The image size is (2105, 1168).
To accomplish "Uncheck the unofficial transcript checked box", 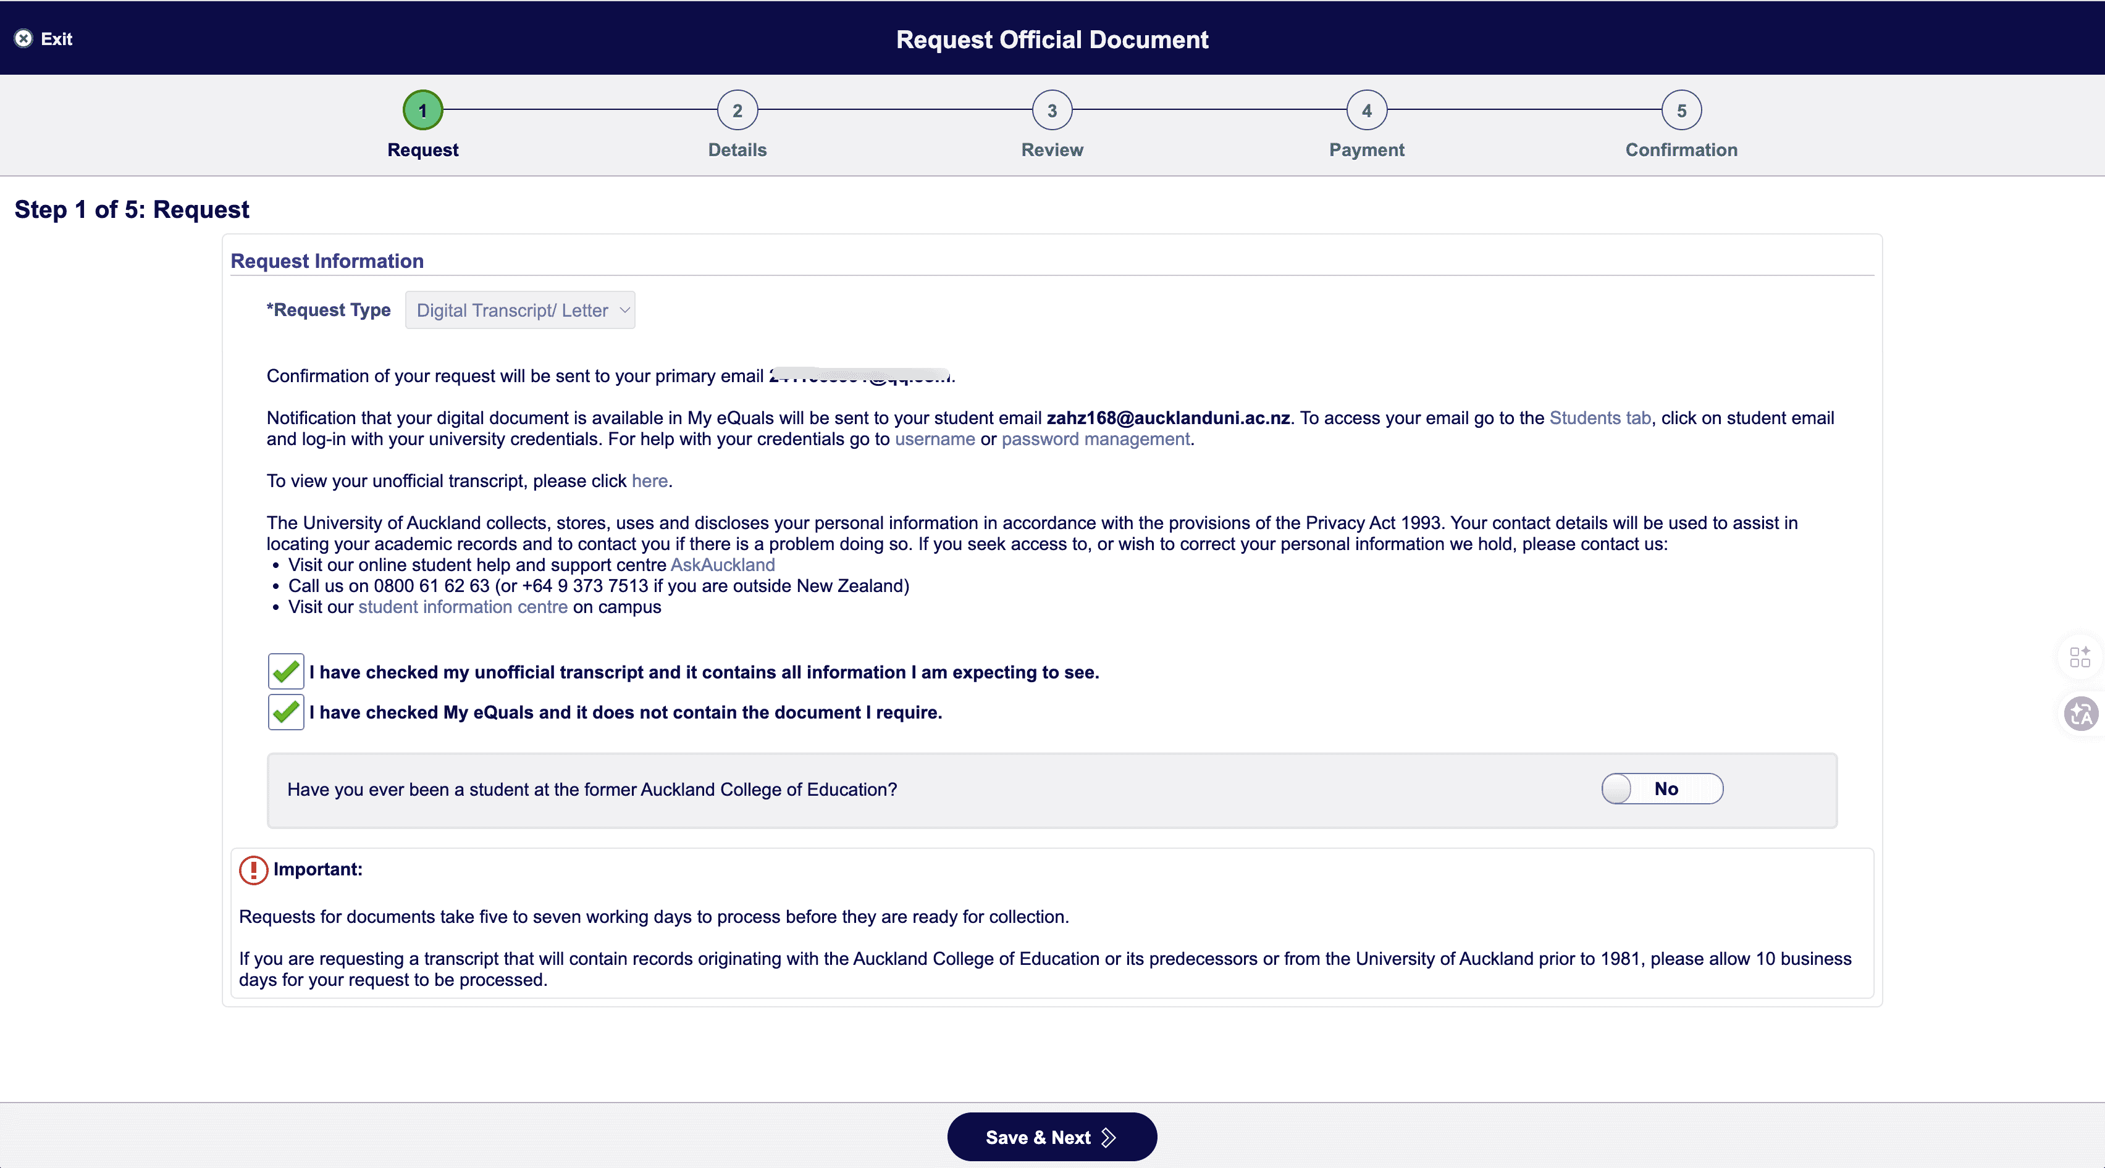I will tap(286, 672).
